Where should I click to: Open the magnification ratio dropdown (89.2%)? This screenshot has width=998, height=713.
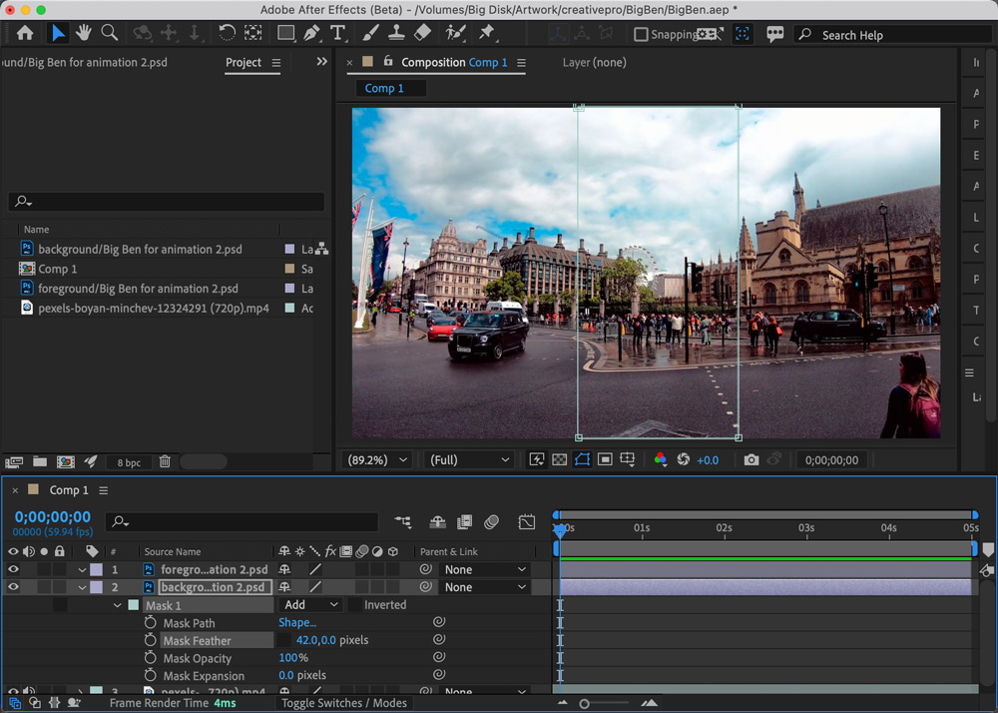[377, 459]
